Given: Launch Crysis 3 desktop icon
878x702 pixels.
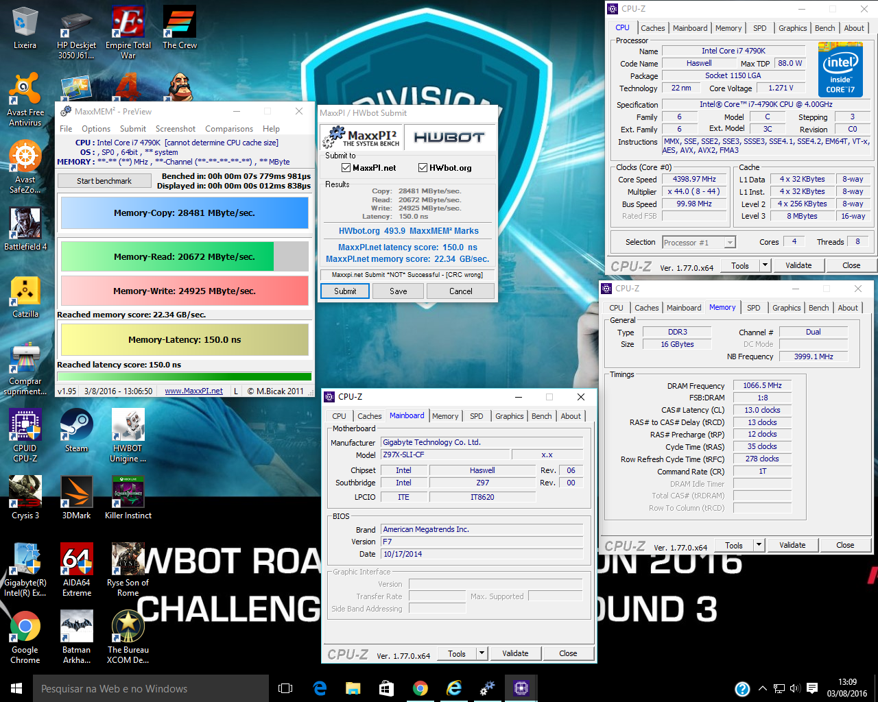Looking at the screenshot, I should point(25,498).
